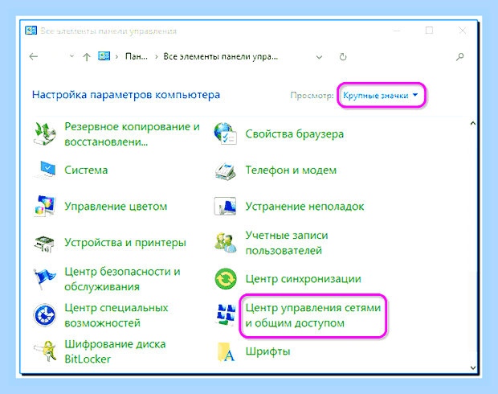Open Центр управления сетями и общим доступом

click(312, 315)
